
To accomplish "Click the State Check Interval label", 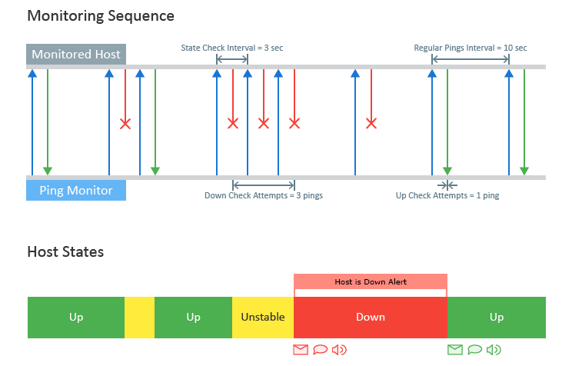I will click(x=232, y=48).
